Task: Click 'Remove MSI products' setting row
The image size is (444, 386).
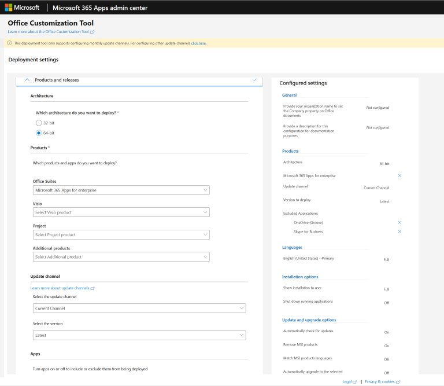Action: (336, 345)
